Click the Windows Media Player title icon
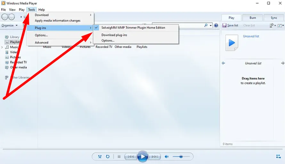This screenshot has width=285, height=164. coord(3,3)
